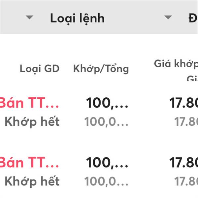The width and height of the screenshot is (198, 198).
Task: Click grey 17.80 price in second order row
Action: tap(186, 181)
